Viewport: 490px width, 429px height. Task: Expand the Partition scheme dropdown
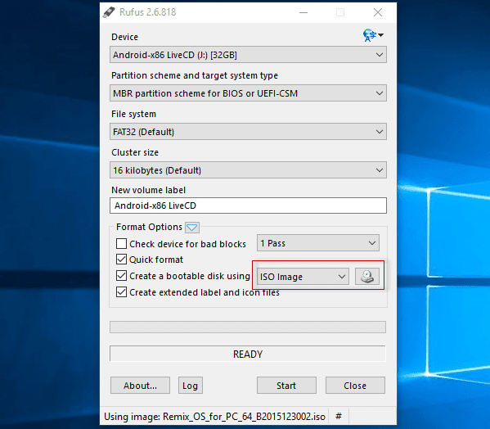tap(248, 93)
